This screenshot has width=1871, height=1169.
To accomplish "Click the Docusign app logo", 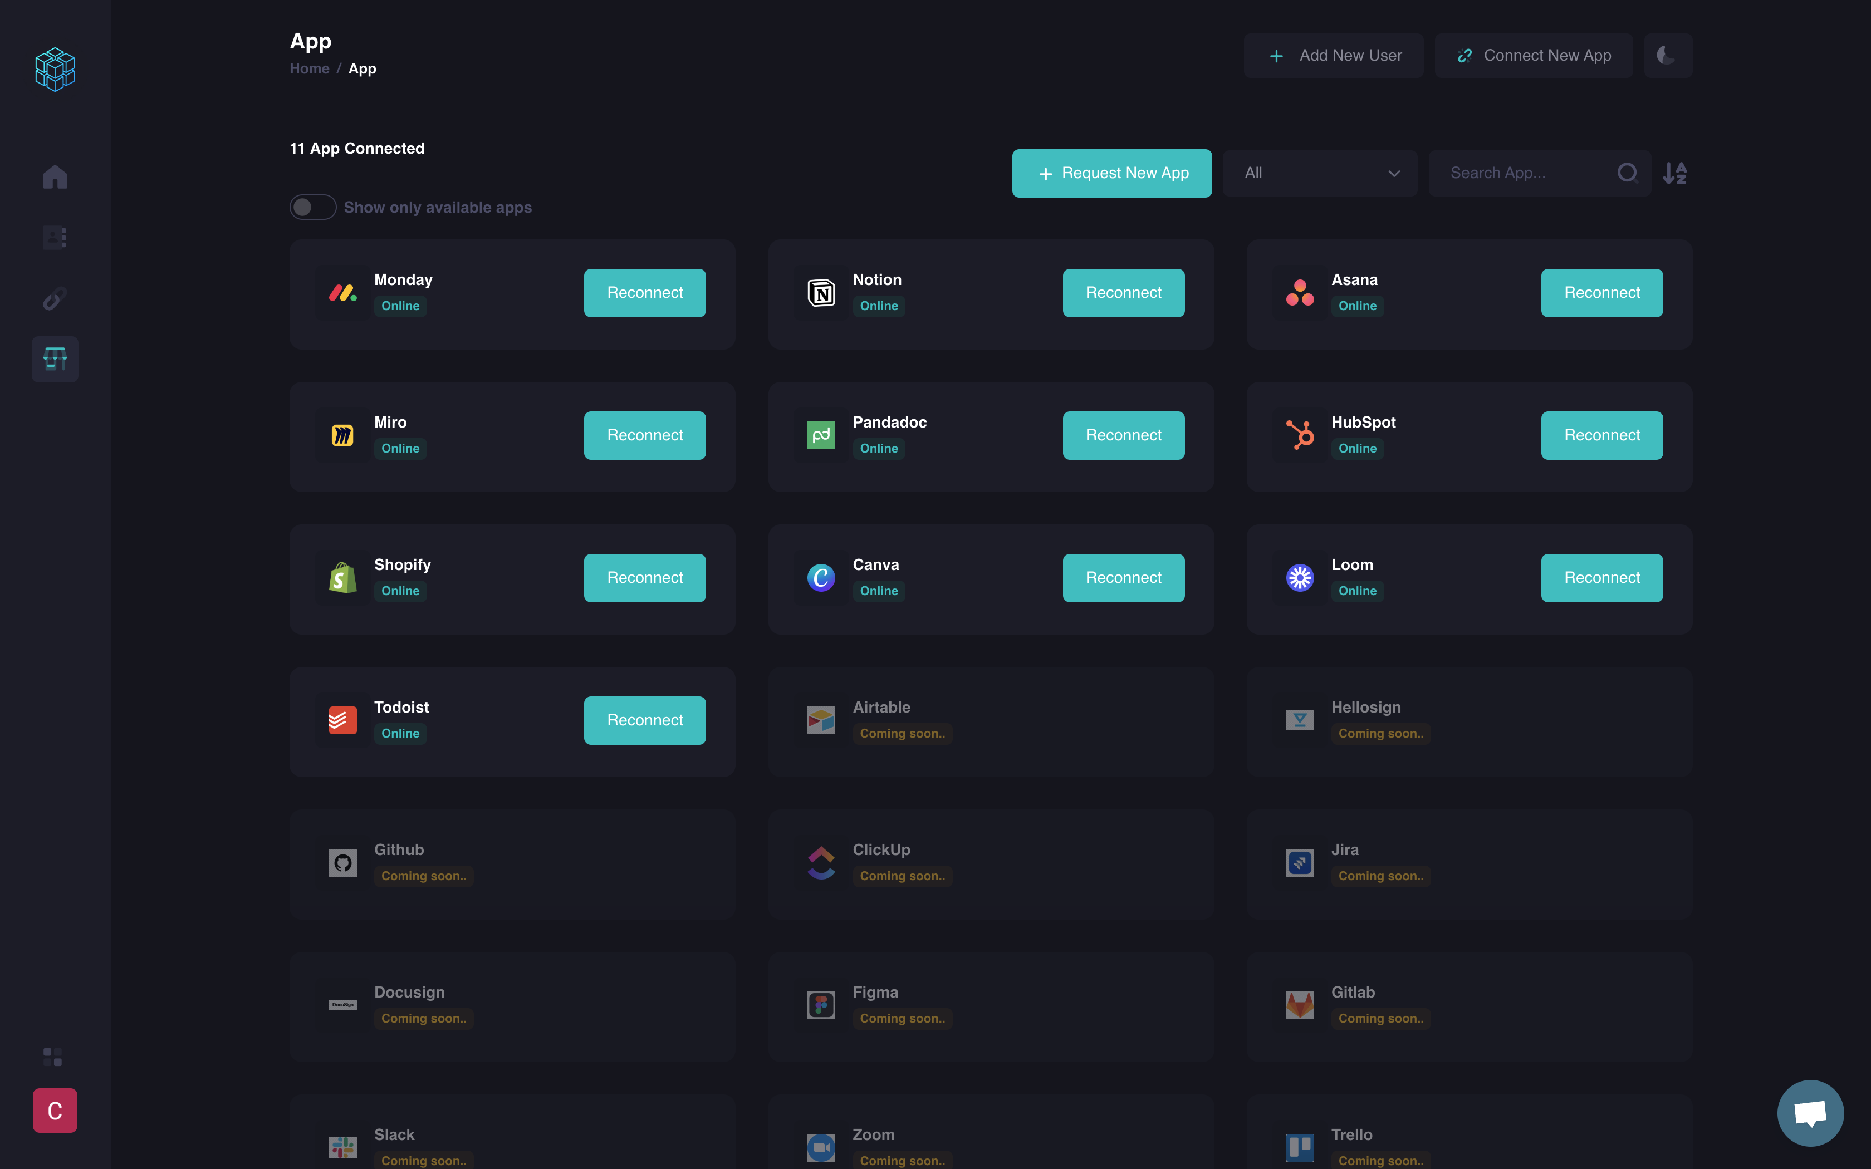I will [x=342, y=1005].
